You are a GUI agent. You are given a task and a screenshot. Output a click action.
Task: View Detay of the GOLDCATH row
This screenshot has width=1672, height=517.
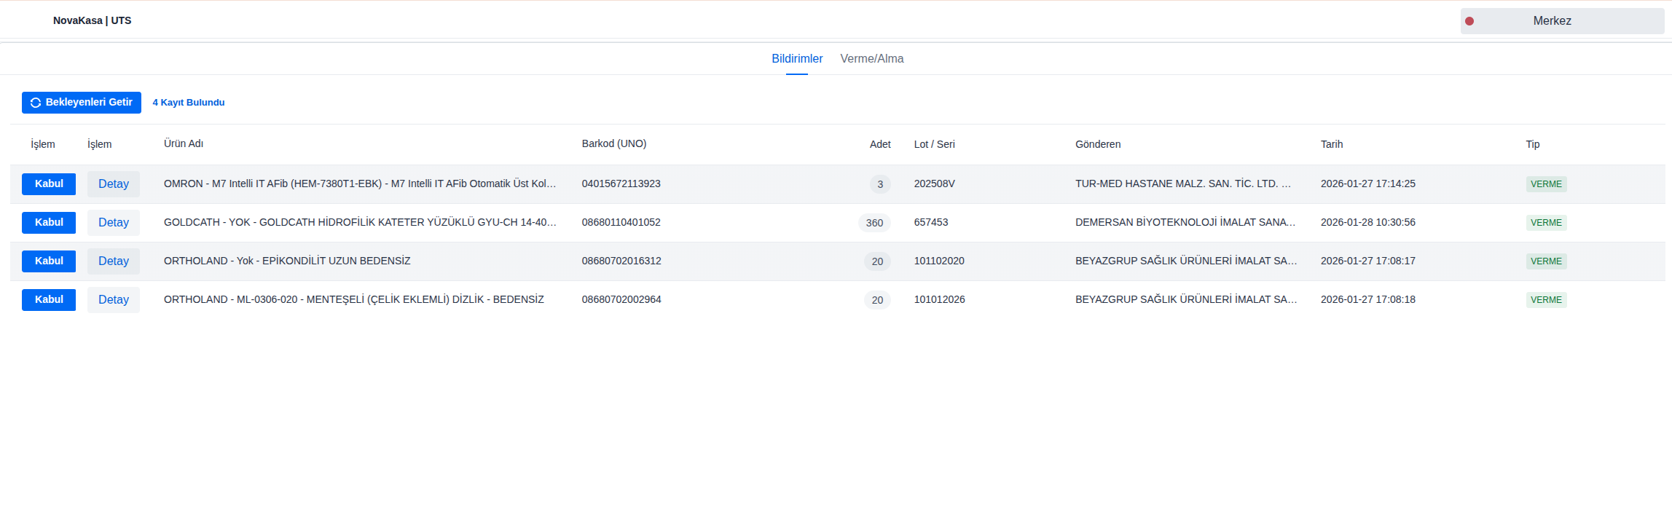tap(114, 223)
